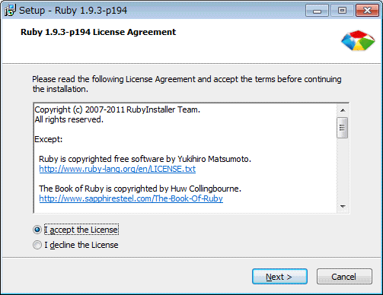Click the setup installer icon in title bar

(x=10, y=11)
